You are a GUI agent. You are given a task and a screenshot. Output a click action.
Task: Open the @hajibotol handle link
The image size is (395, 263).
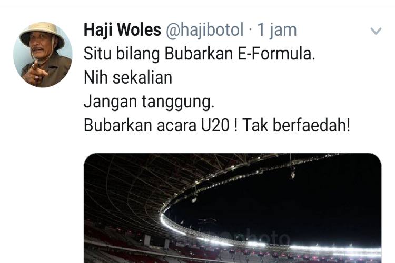[x=204, y=30]
